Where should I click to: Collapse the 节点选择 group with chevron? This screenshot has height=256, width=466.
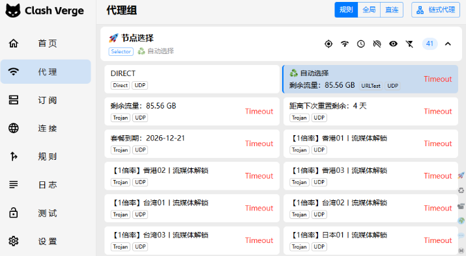448,44
